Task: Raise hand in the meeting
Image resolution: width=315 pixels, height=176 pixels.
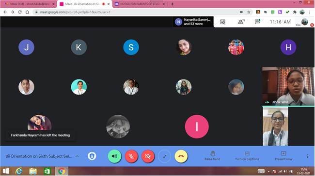Action: (212, 156)
